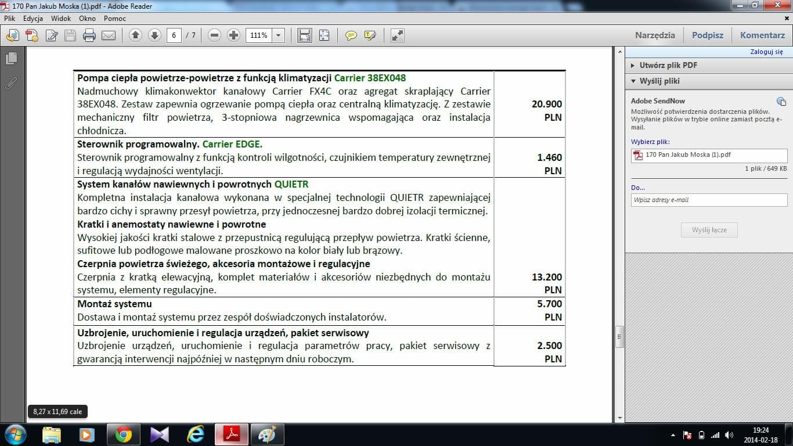This screenshot has height=446, width=793.
Task: Open the Narzędzia pane tab
Action: point(655,35)
